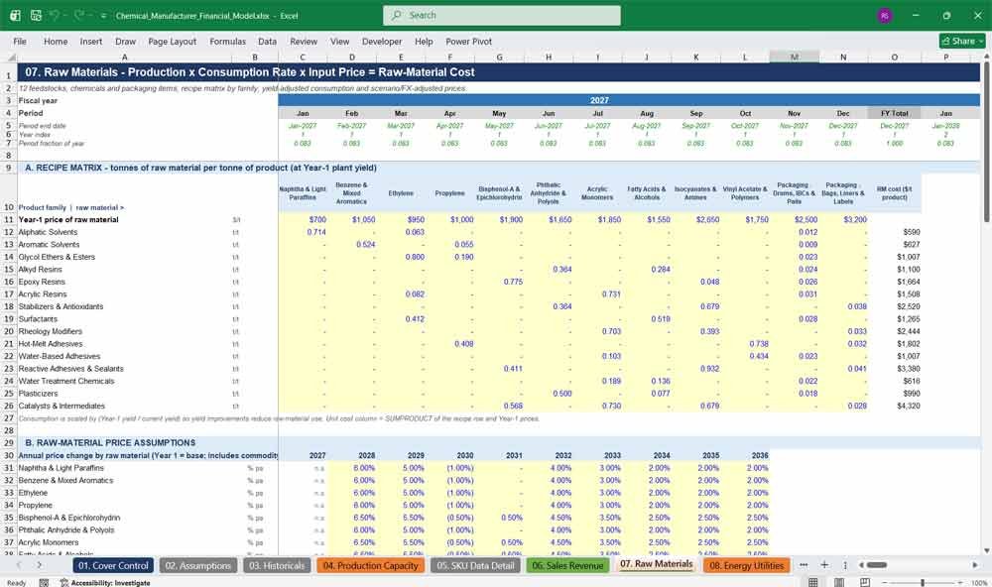This screenshot has width=992, height=587.
Task: Click in the Search box
Action: pyautogui.click(x=502, y=15)
